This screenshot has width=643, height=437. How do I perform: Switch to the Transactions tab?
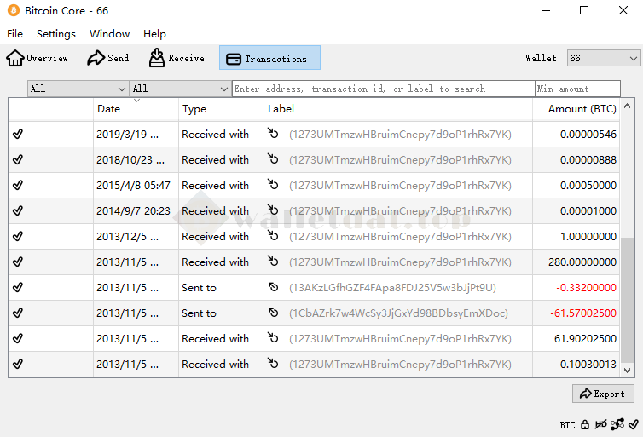point(269,58)
